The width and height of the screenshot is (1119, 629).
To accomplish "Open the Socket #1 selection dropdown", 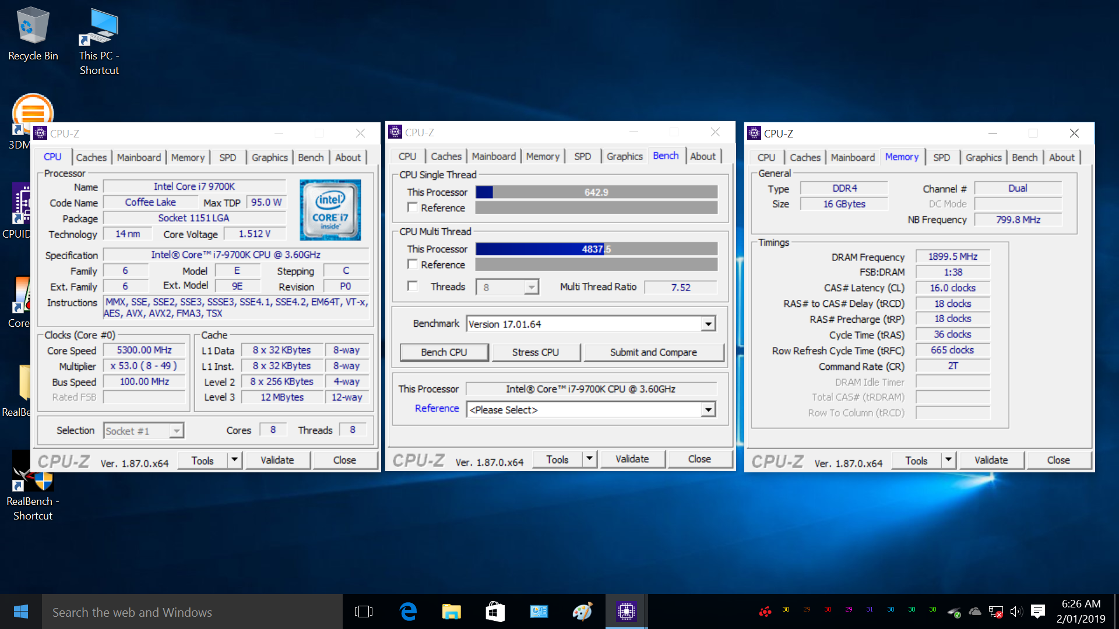I will [x=176, y=430].
